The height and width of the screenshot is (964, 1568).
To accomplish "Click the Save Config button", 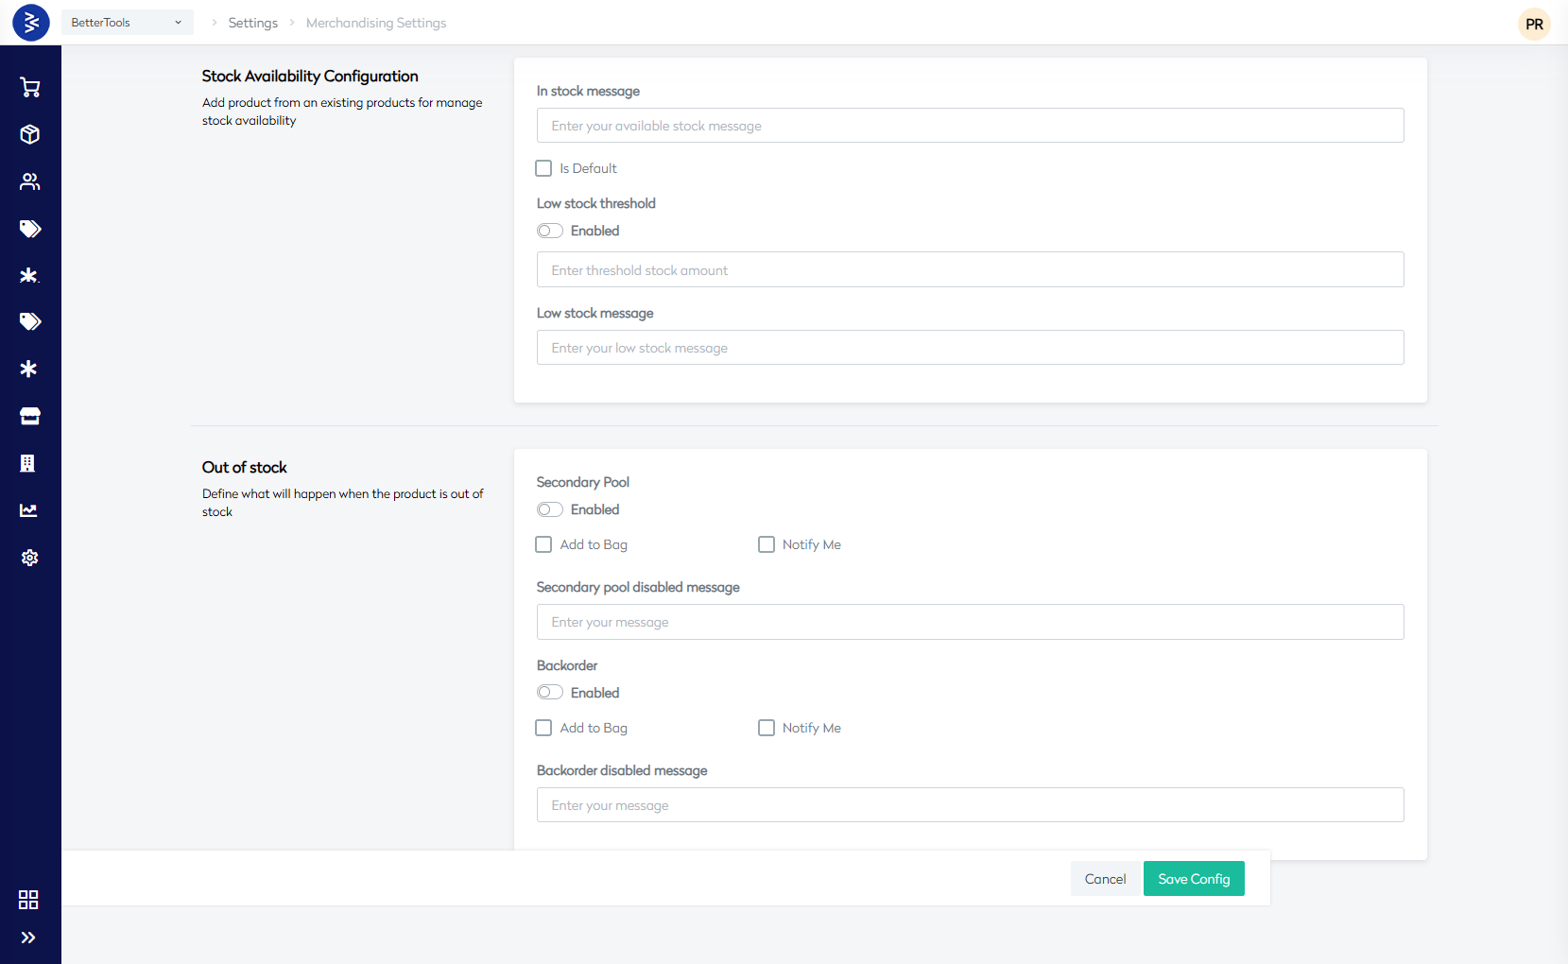I will tap(1193, 879).
